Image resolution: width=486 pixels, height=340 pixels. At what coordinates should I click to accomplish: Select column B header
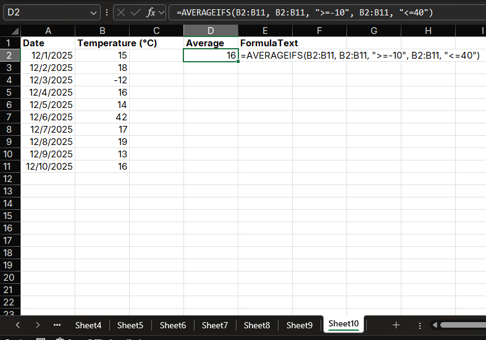[102, 31]
